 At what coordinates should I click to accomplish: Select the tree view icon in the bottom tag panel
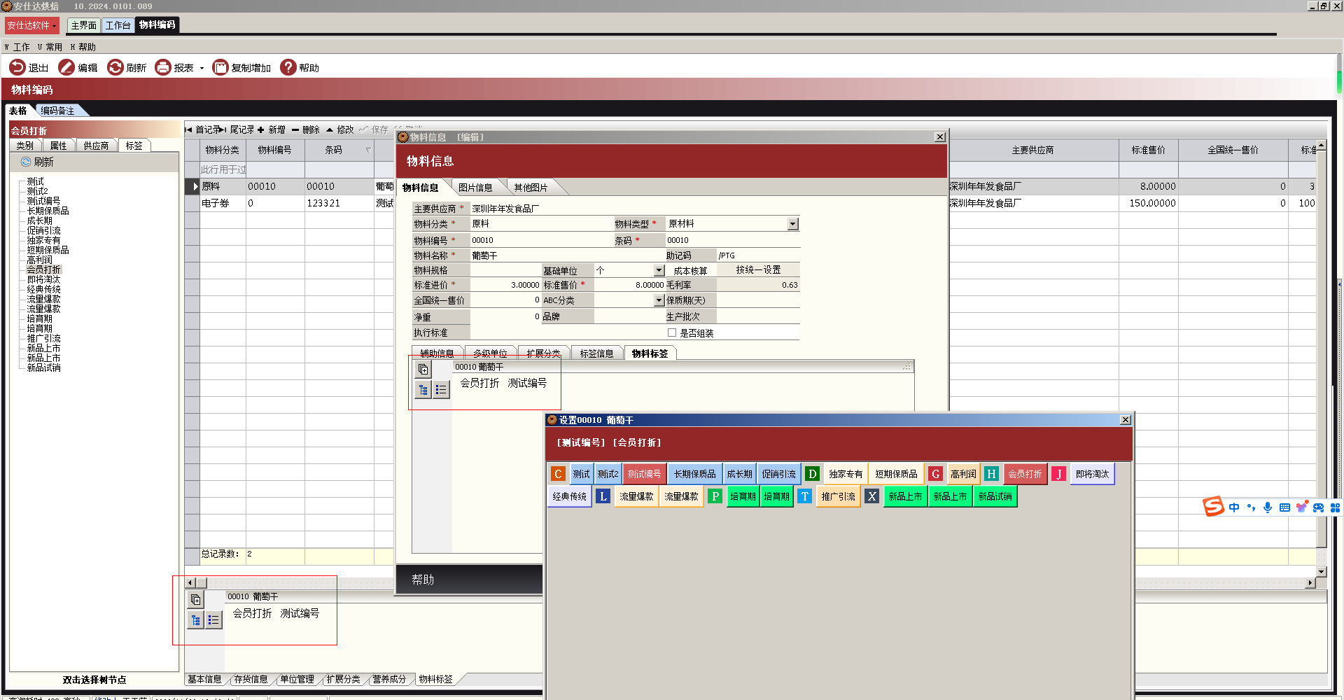[x=196, y=620]
